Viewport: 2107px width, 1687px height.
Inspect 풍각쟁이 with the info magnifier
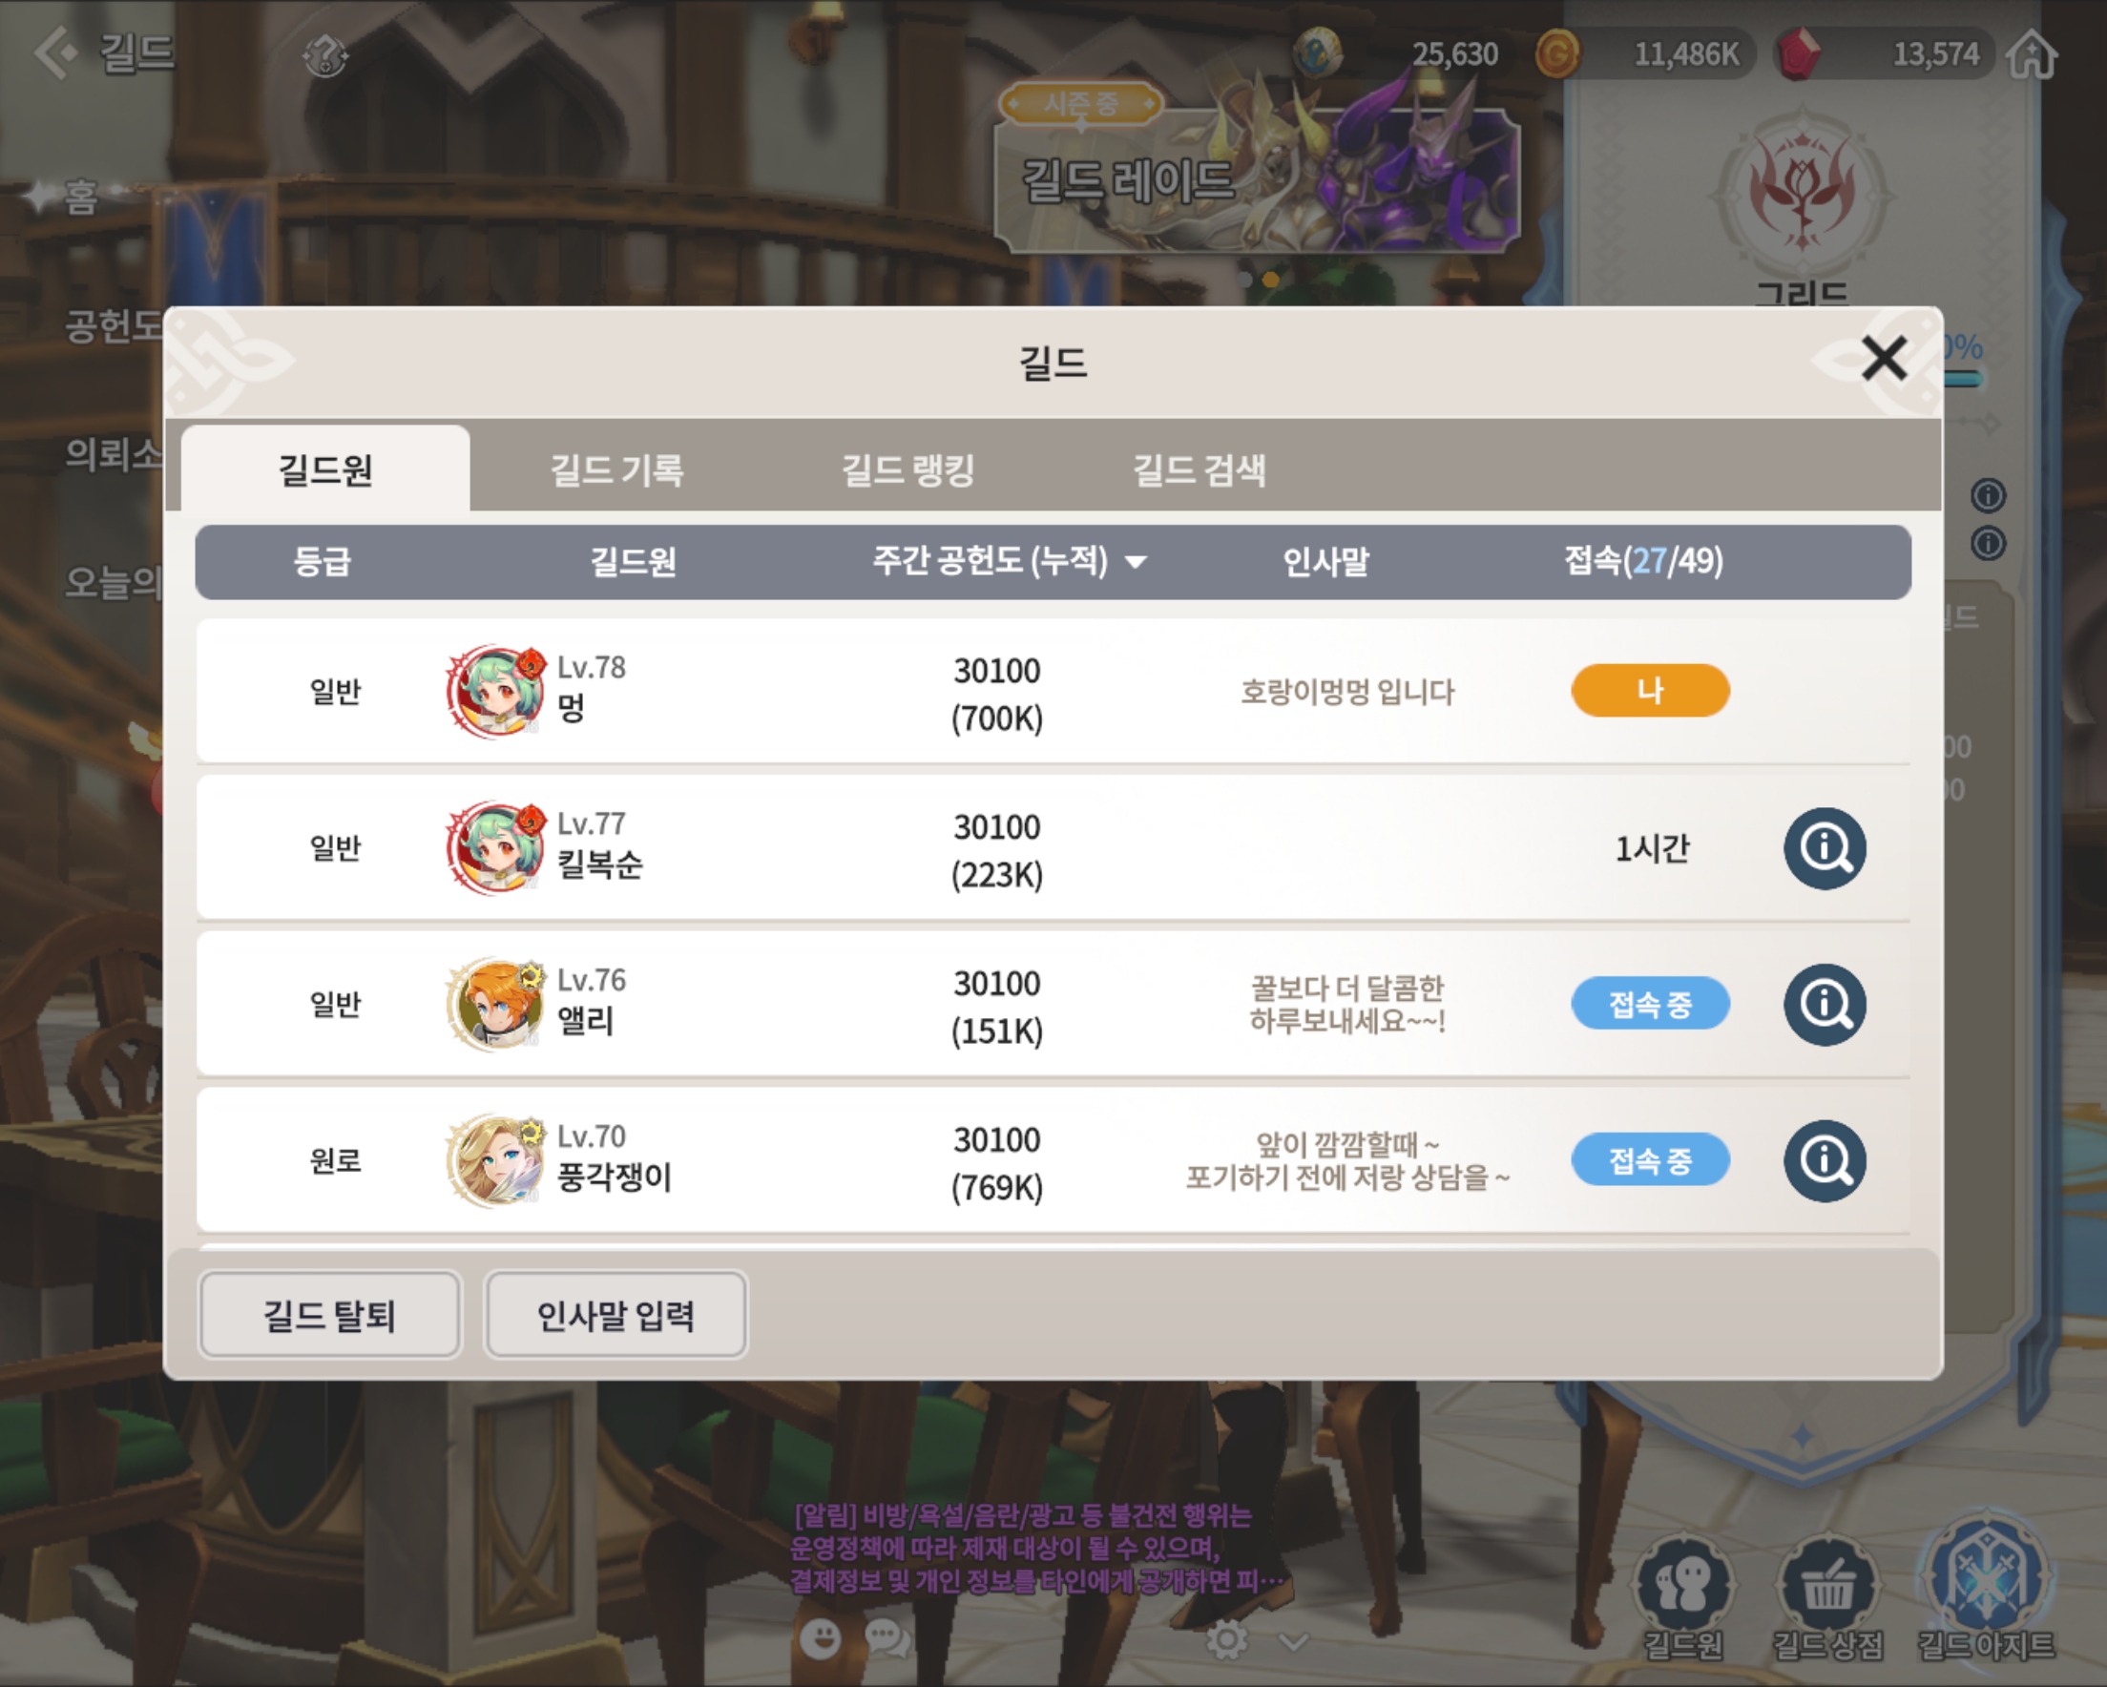pyautogui.click(x=1825, y=1160)
